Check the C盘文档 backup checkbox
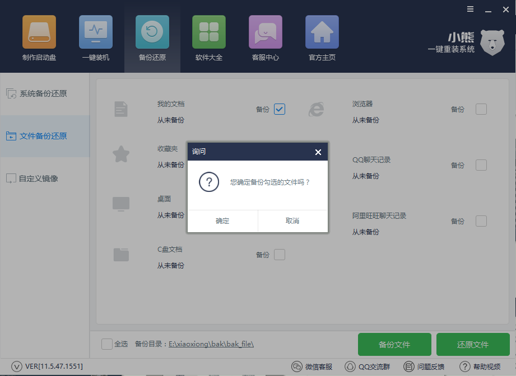The width and height of the screenshot is (516, 376). 280,255
